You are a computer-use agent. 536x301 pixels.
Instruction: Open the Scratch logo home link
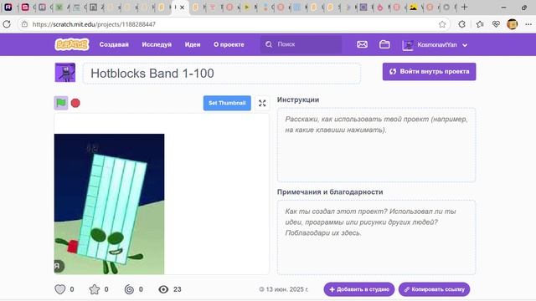pos(72,44)
